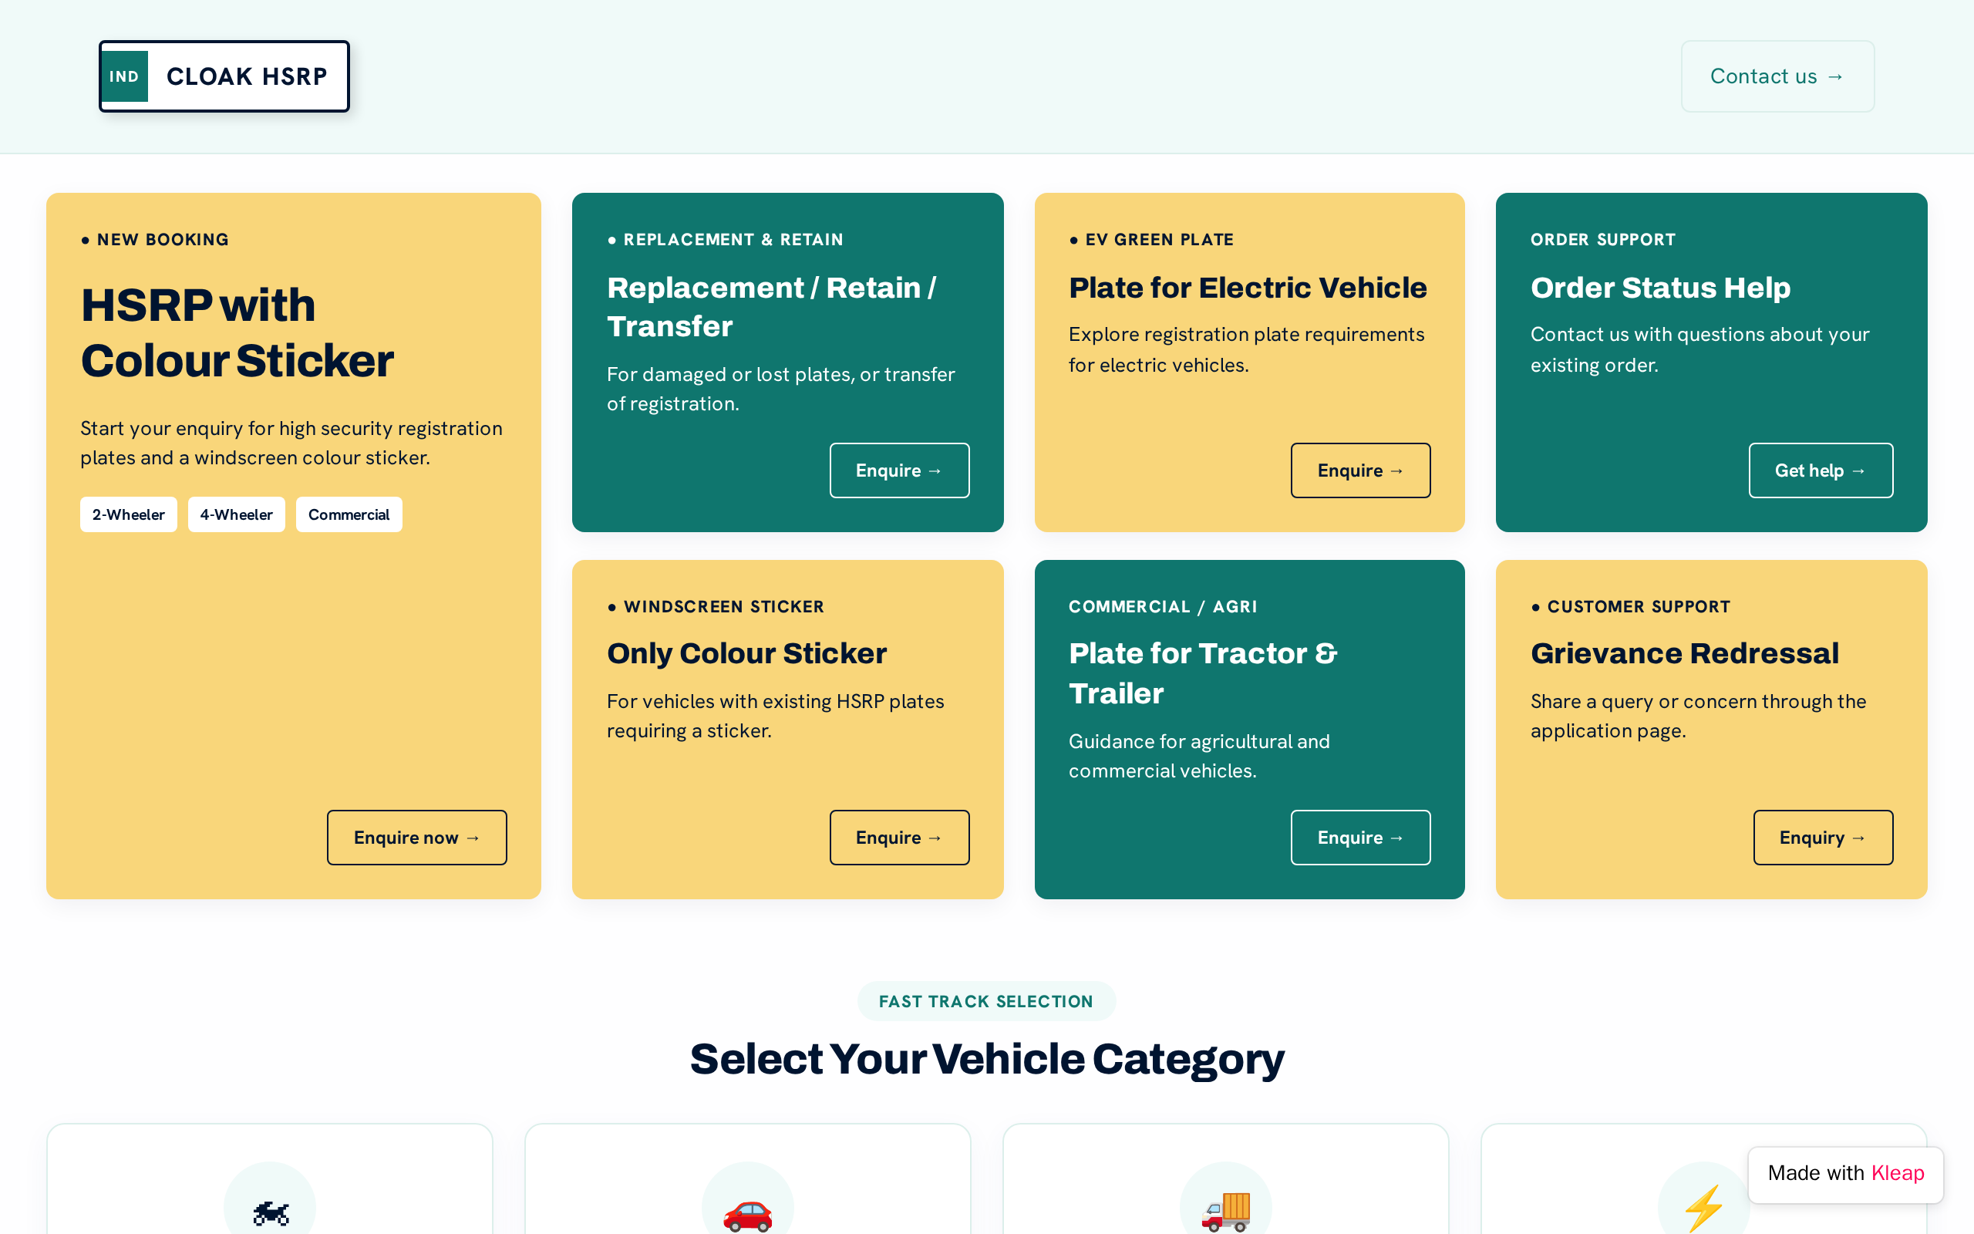The height and width of the screenshot is (1234, 1974).
Task: Open the Contact us link
Action: tap(1777, 76)
